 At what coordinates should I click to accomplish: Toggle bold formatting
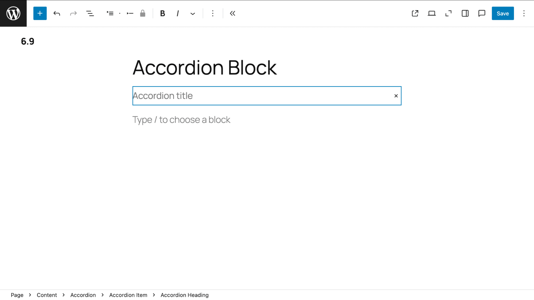(162, 13)
